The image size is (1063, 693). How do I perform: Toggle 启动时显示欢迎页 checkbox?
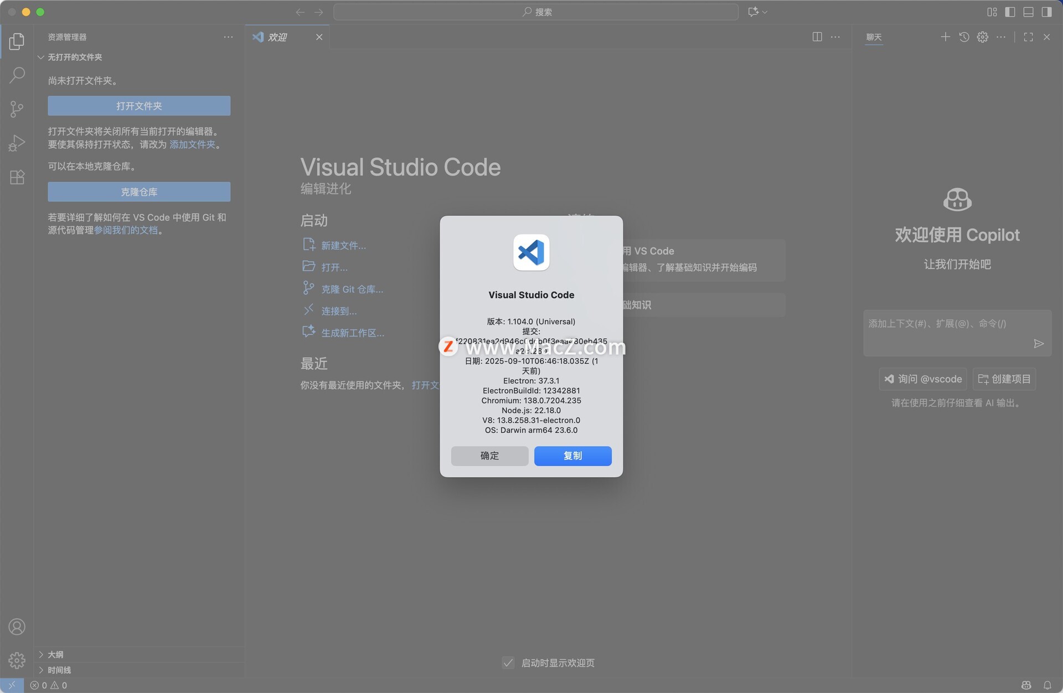coord(508,663)
